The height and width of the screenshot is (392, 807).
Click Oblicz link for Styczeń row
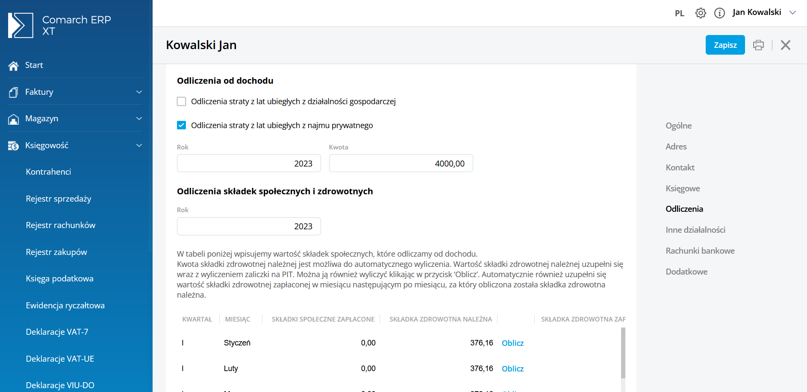[512, 343]
